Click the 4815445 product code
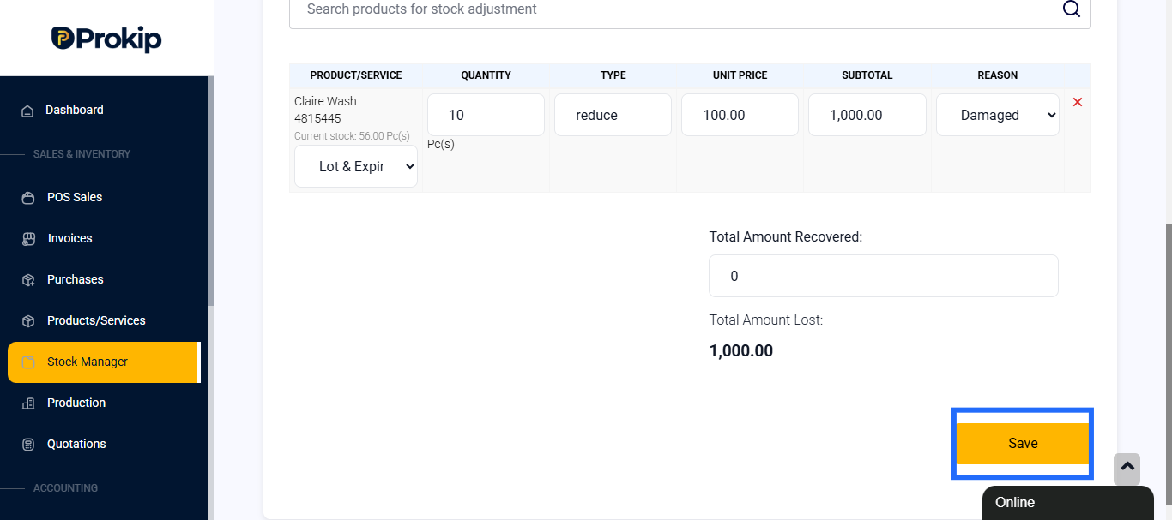This screenshot has height=520, width=1172. pos(317,118)
